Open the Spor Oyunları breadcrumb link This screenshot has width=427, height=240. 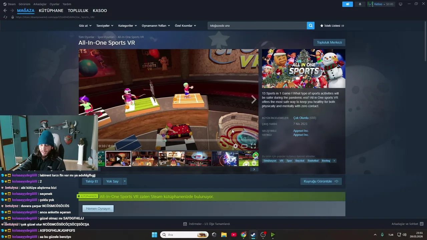(x=106, y=37)
